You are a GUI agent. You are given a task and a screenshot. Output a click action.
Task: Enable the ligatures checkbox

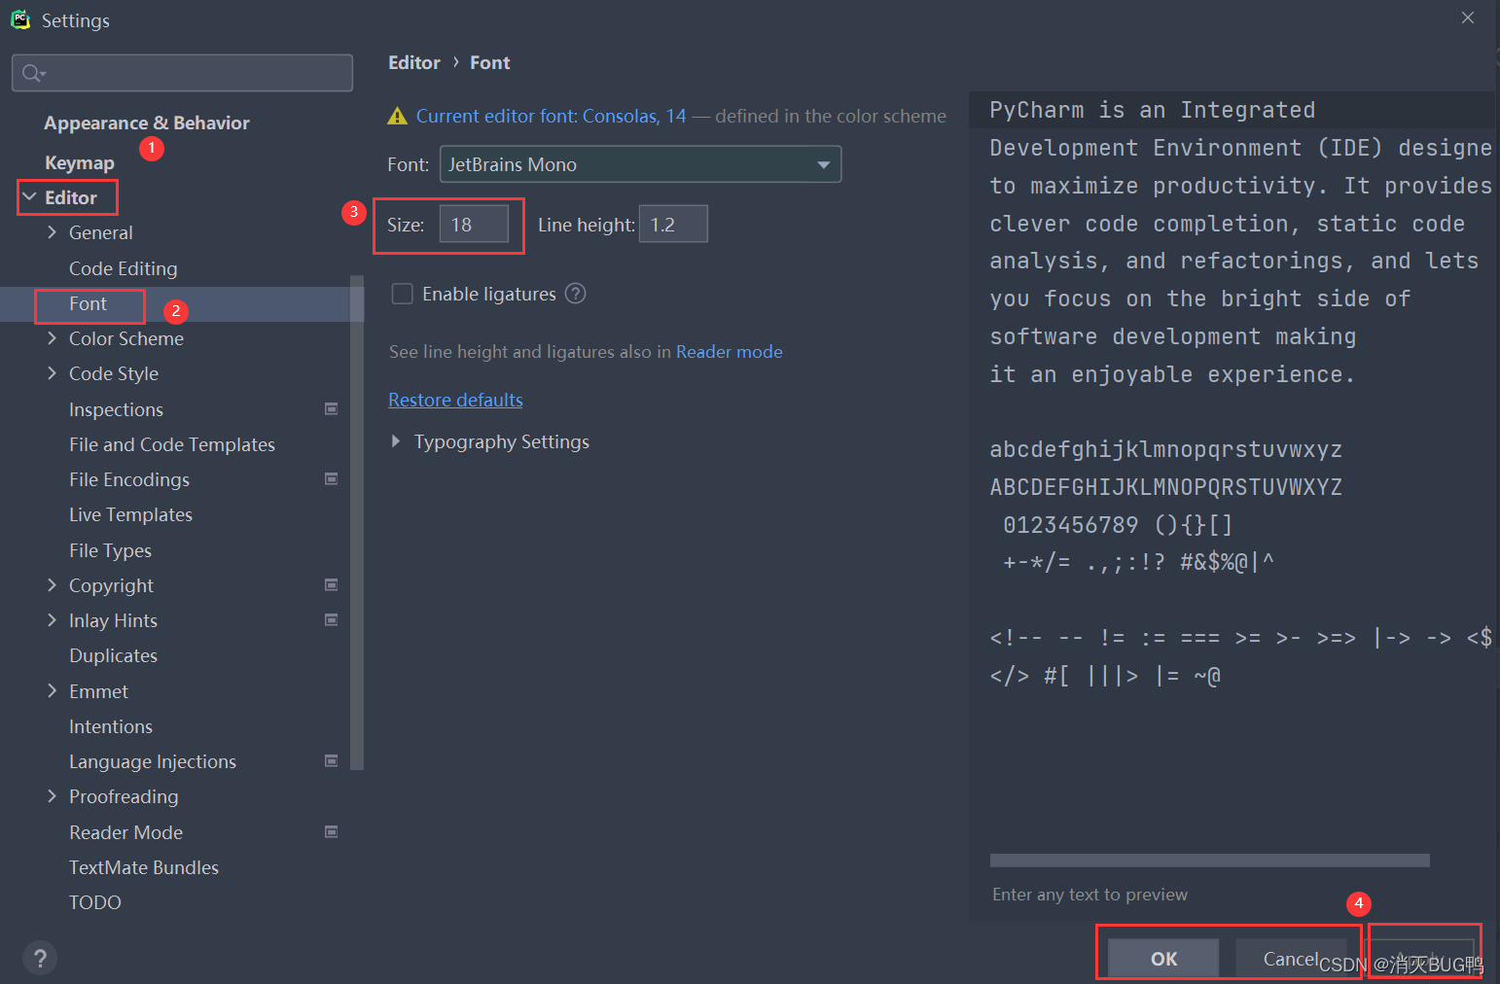(x=402, y=294)
